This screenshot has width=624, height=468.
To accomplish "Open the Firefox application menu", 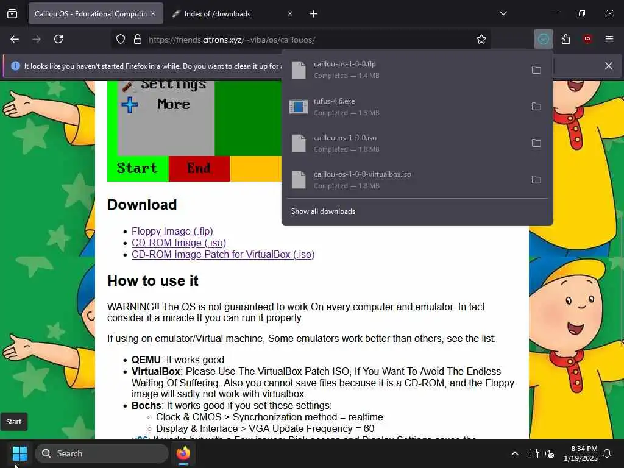I will coord(609,39).
